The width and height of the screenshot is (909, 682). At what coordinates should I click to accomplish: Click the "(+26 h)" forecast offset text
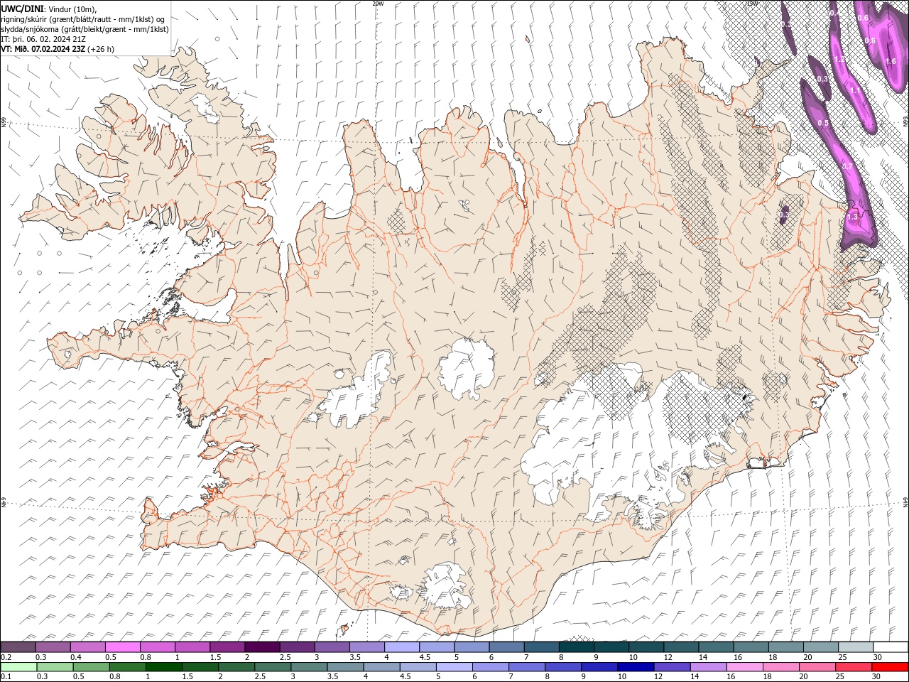point(101,49)
